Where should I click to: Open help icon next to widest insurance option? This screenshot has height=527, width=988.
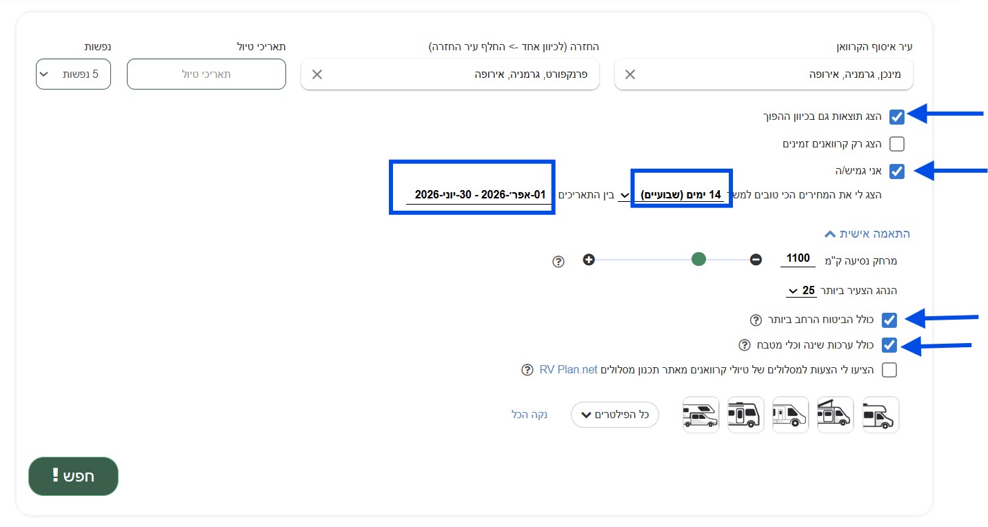(755, 320)
